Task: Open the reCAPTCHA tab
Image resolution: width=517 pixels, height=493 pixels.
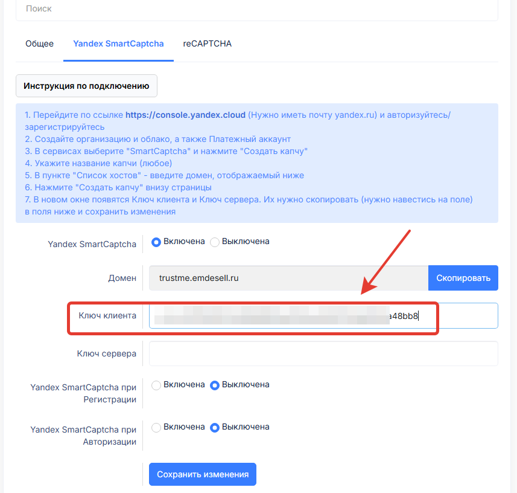Action: click(x=207, y=44)
